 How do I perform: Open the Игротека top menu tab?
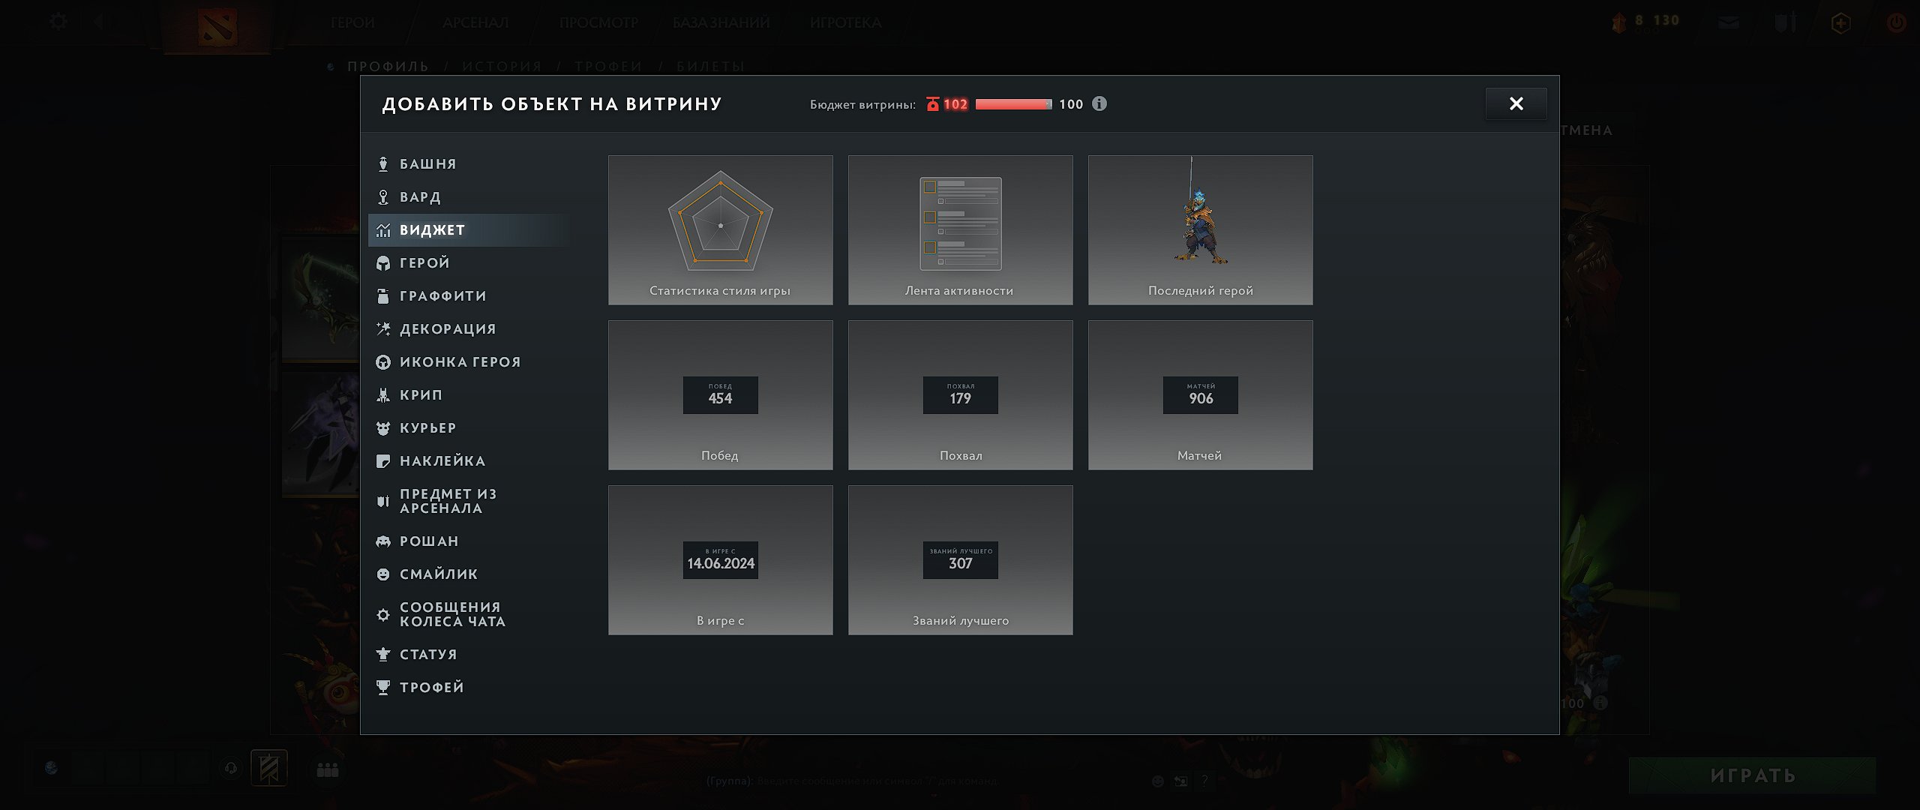(x=845, y=22)
